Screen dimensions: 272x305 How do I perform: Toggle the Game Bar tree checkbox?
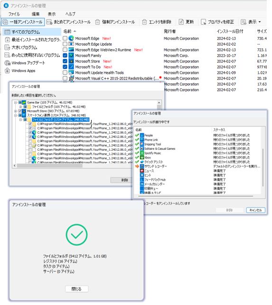click(20, 102)
